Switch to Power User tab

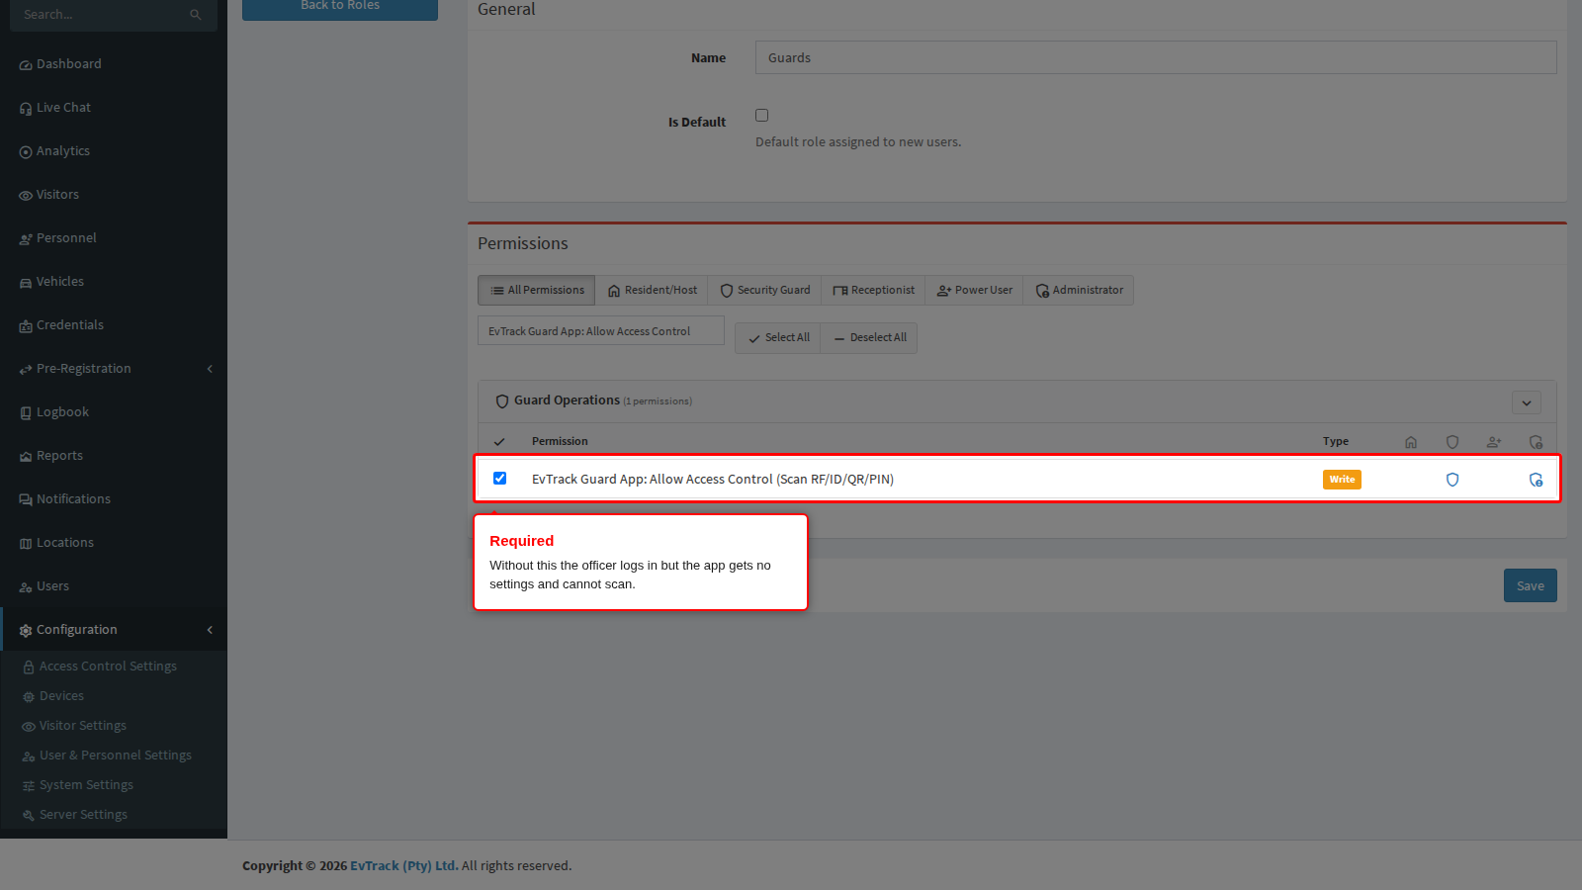[975, 291]
